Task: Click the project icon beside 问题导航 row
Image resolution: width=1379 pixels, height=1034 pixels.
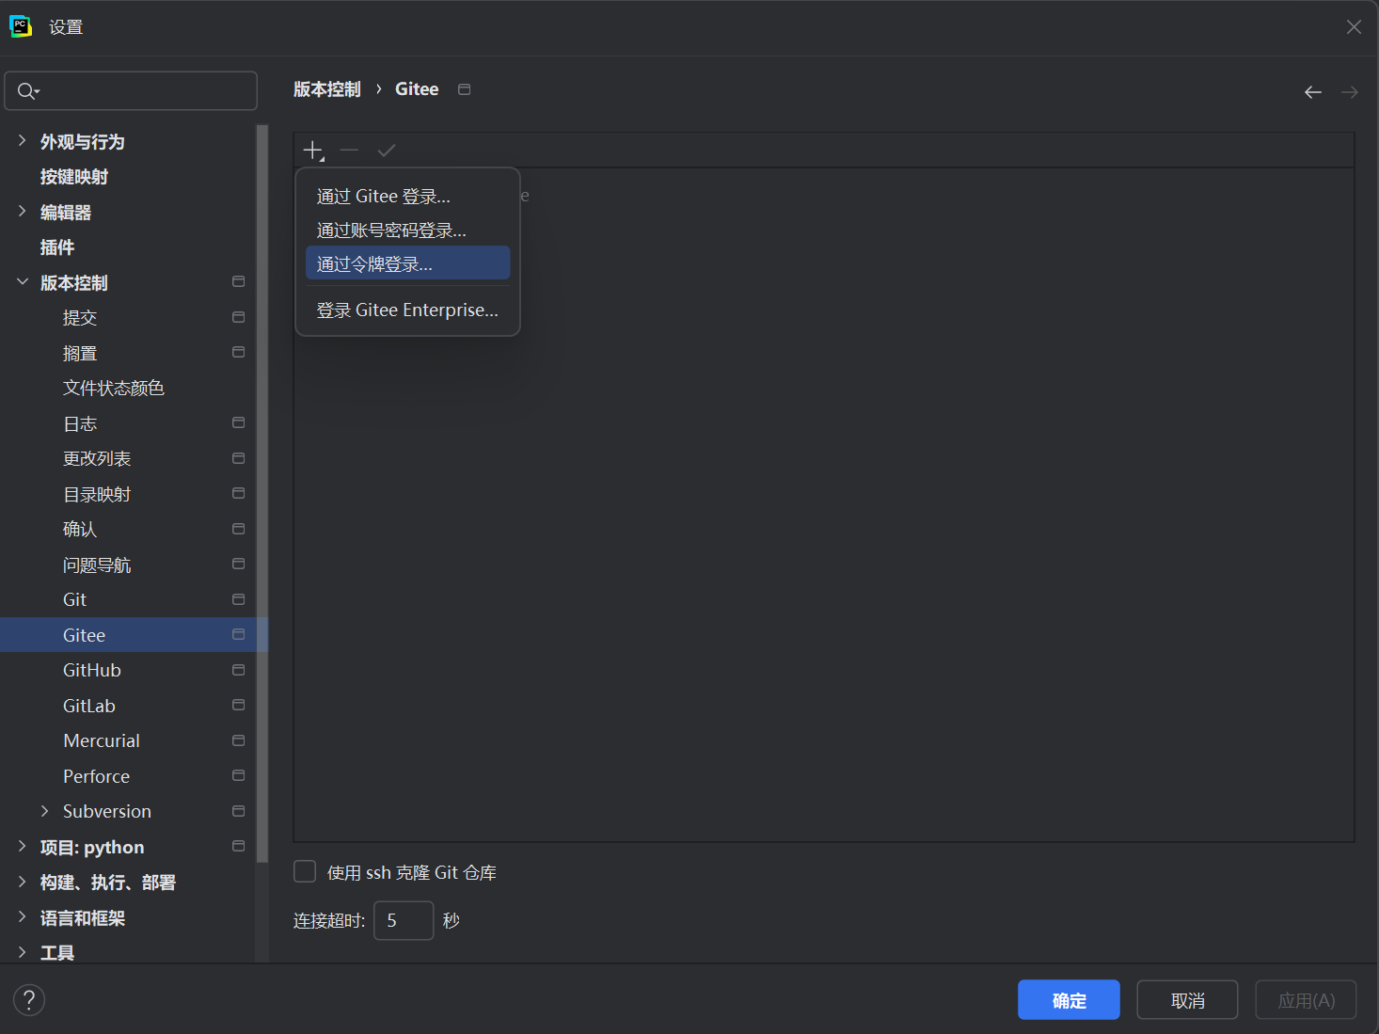Action: click(x=239, y=565)
